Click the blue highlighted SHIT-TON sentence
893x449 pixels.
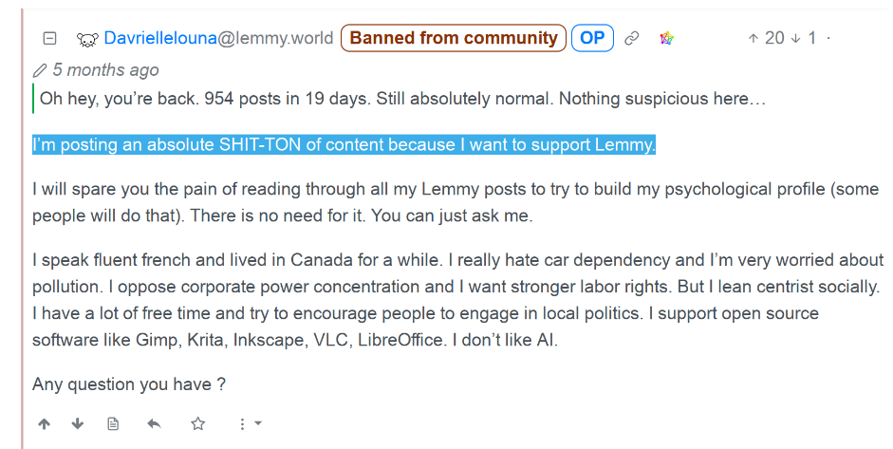click(344, 145)
